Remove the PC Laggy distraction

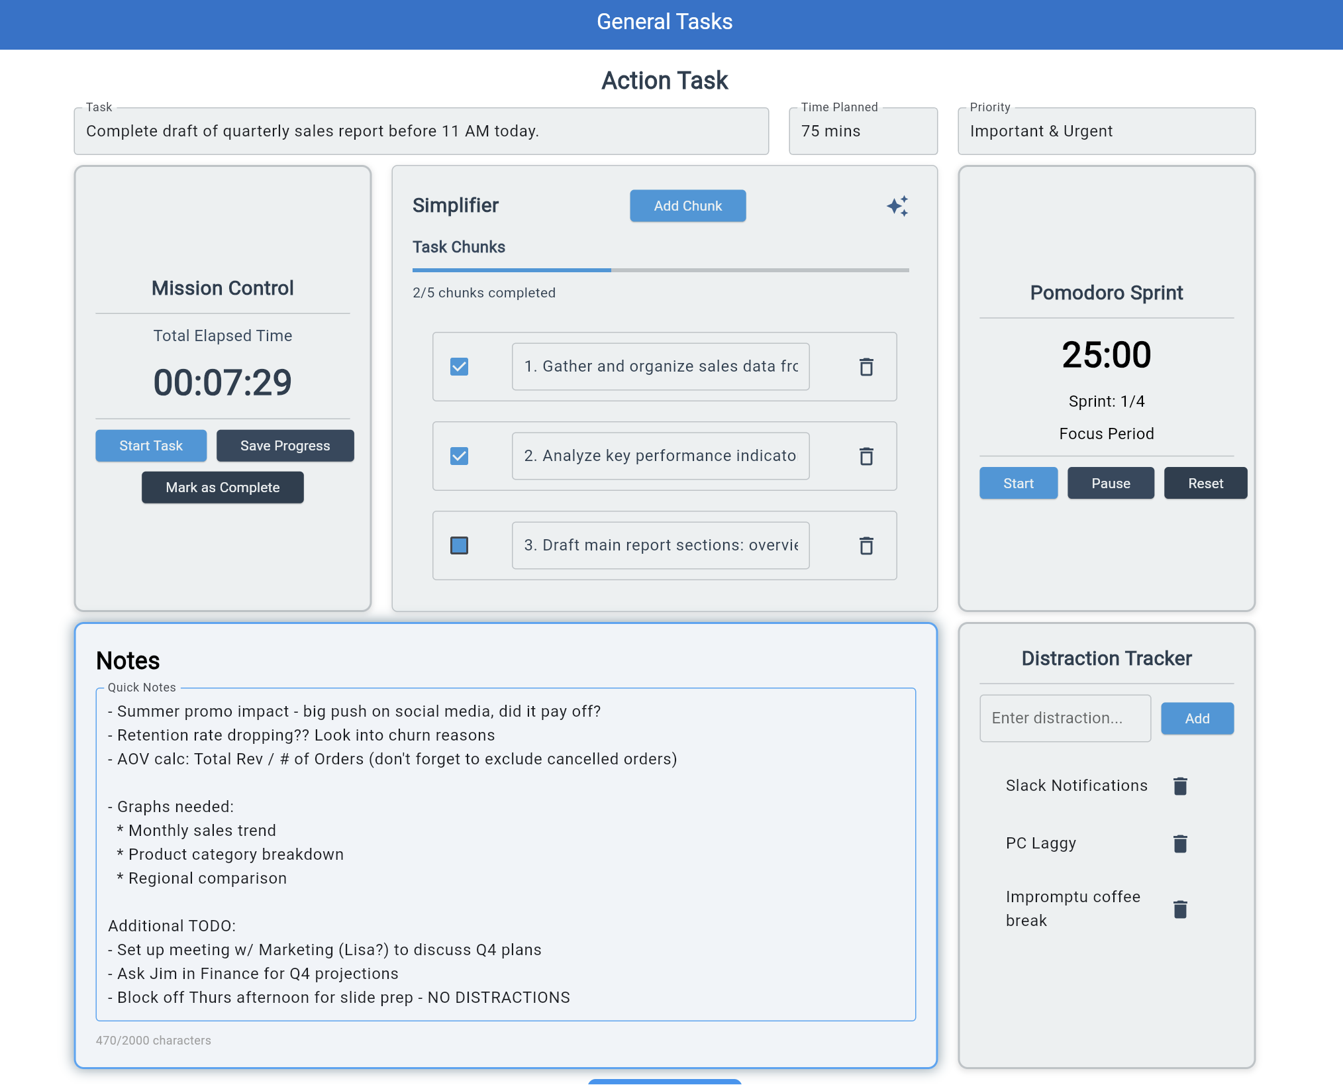(1179, 844)
